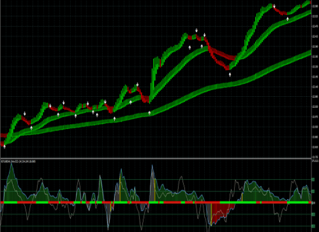The height and width of the screenshot is (232, 319).
Task: Select the zero-line value label on the indicator scale
Action: pos(313,202)
